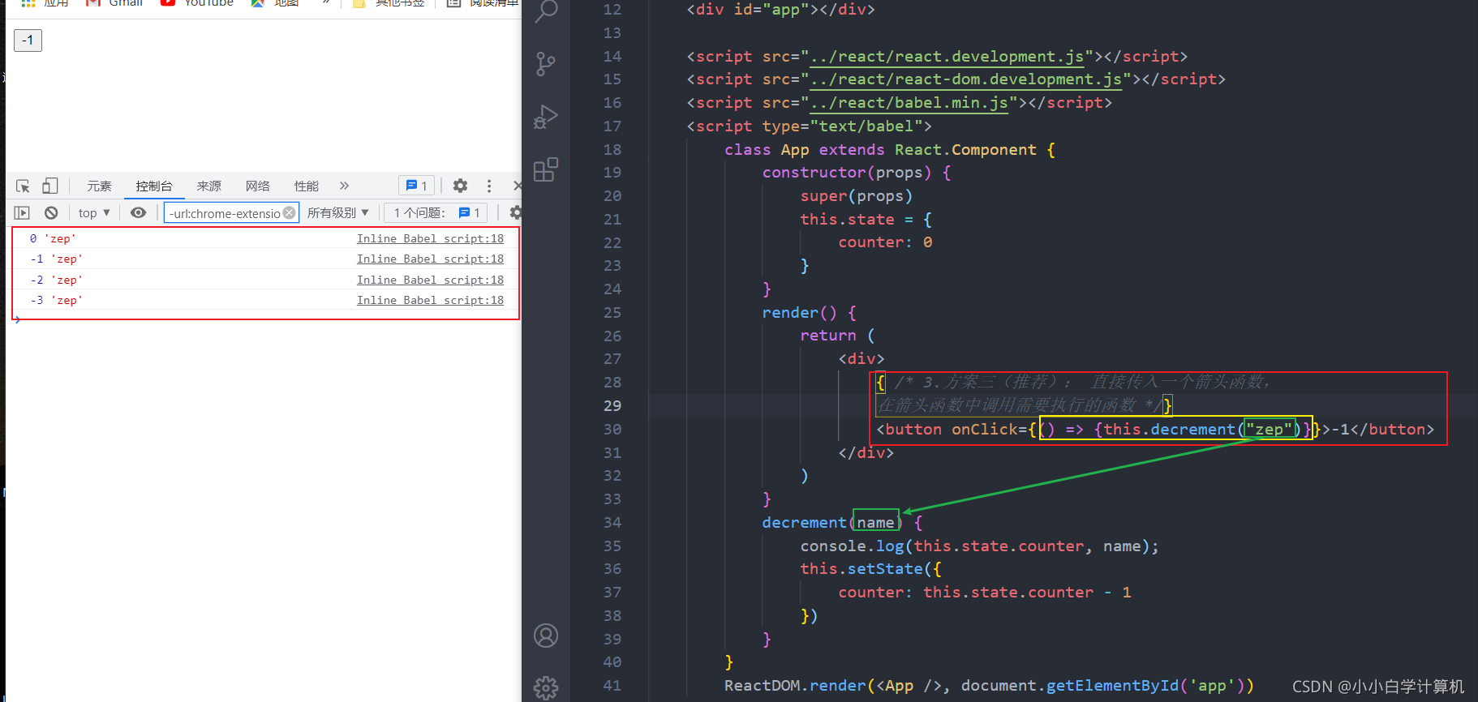Image resolution: width=1478 pixels, height=702 pixels.
Task: Open VS Code Search sidebar icon
Action: [546, 11]
